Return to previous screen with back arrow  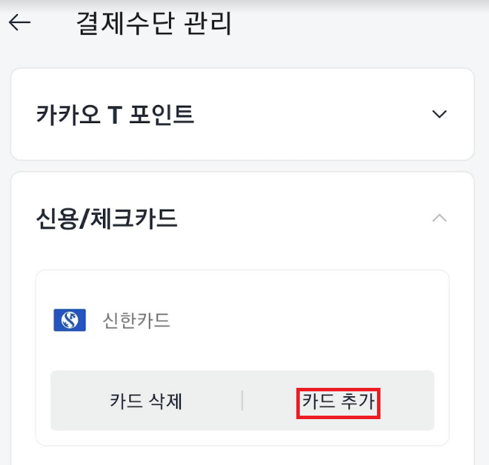(19, 22)
